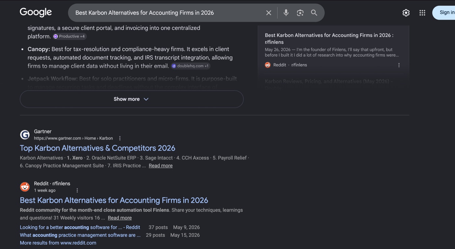455x249 pixels.
Task: Open sidebar card Best Karbon Alternatives r/finlens
Action: pos(329,39)
